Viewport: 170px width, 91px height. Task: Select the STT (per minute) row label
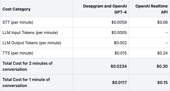18,22
